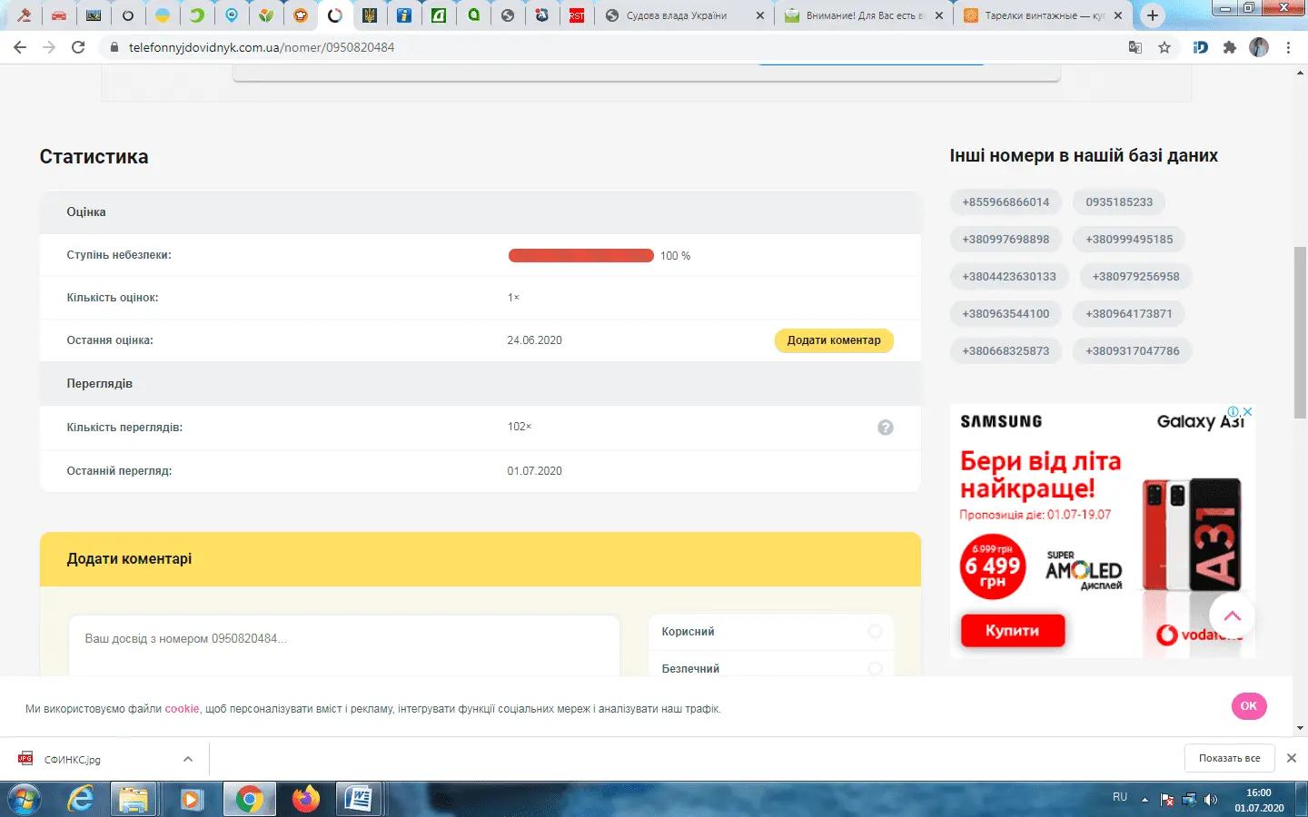Open the number +855966866014 link
The width and height of the screenshot is (1308, 817).
[x=1006, y=202]
